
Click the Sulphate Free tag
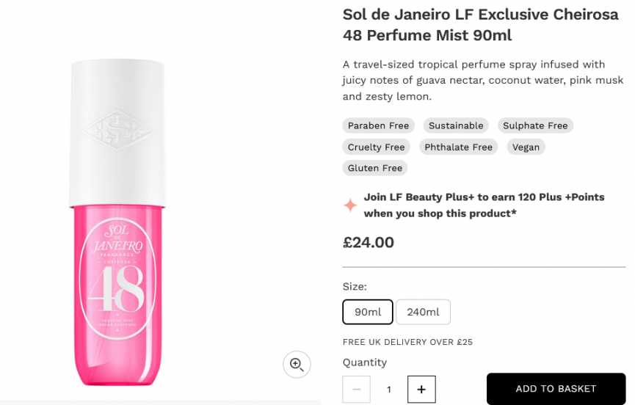point(535,126)
